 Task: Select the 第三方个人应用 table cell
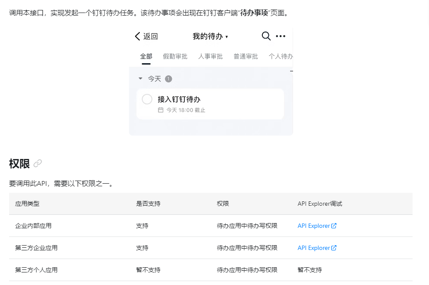36,270
